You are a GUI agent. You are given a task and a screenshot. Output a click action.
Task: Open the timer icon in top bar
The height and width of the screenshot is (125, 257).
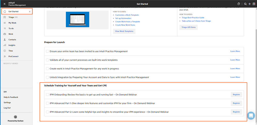point(238,4)
